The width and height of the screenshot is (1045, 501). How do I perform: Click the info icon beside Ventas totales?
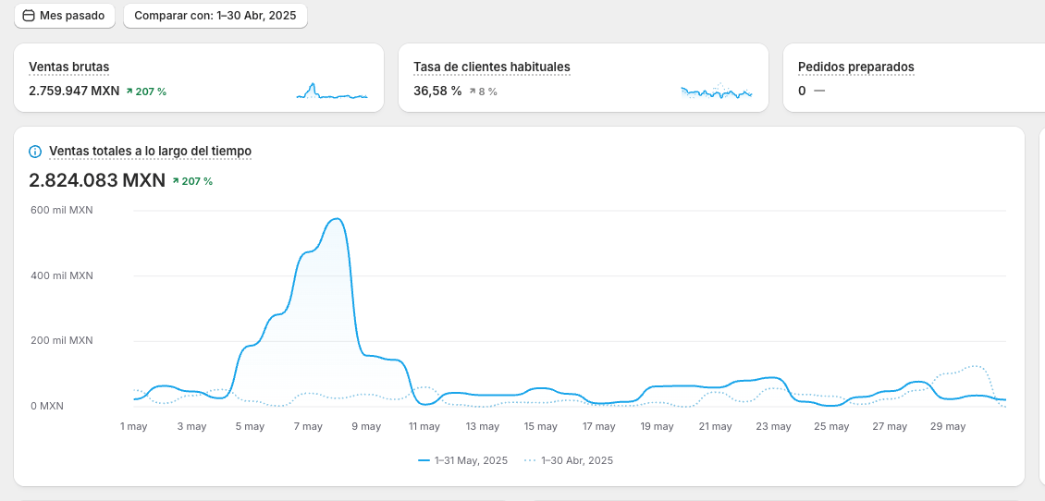tap(35, 152)
